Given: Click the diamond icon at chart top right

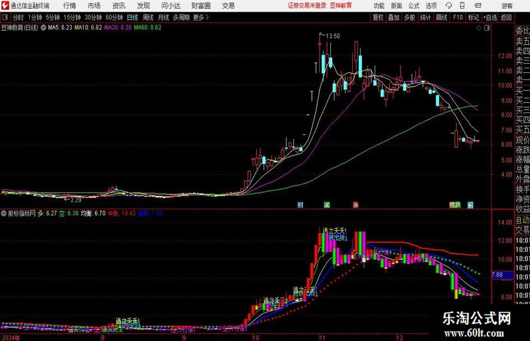Looking at the screenshot, I should (478, 28).
